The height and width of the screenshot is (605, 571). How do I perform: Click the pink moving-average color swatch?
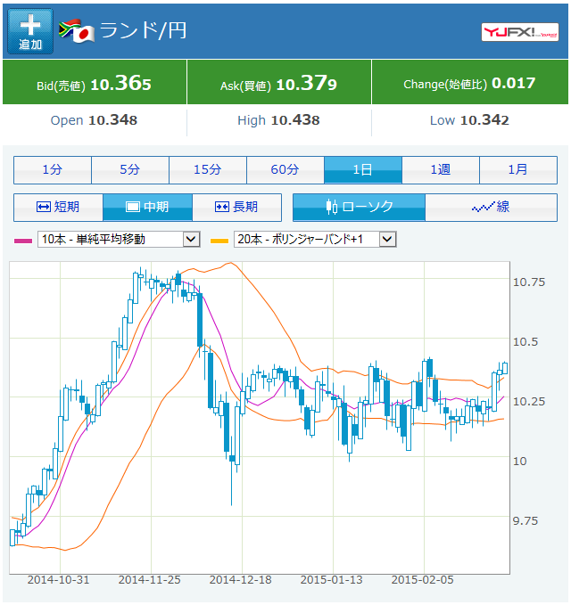pyautogui.click(x=22, y=240)
